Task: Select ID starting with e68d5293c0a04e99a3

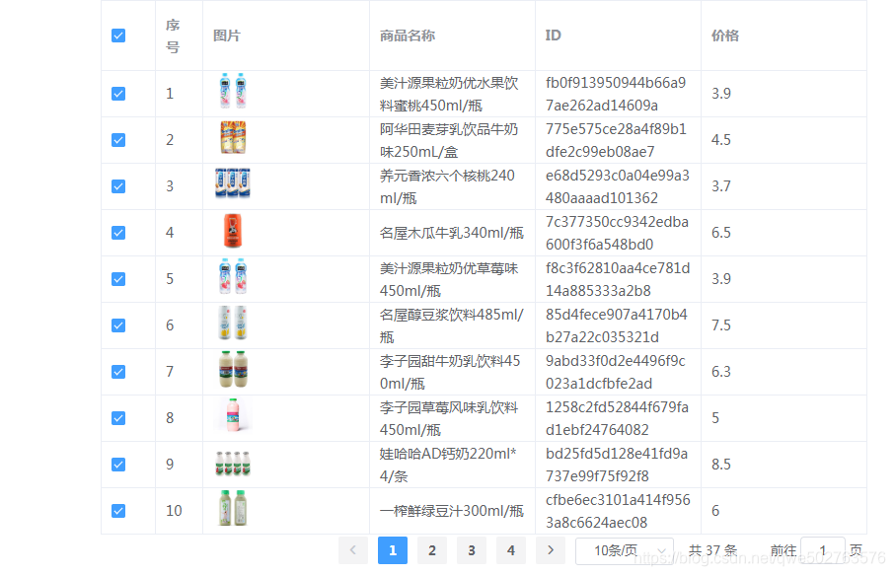Action: [x=618, y=186]
